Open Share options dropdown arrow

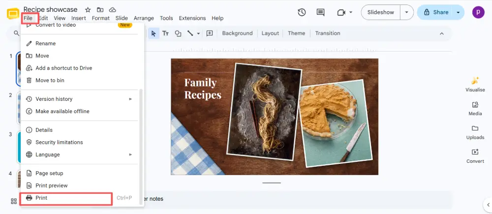click(x=458, y=12)
